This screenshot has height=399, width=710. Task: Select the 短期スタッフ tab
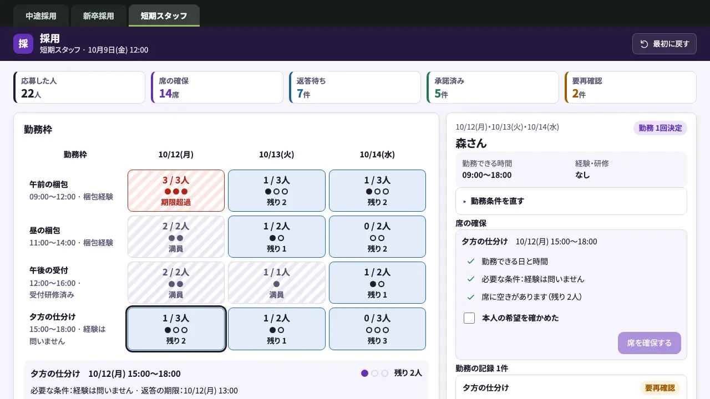pos(164,16)
